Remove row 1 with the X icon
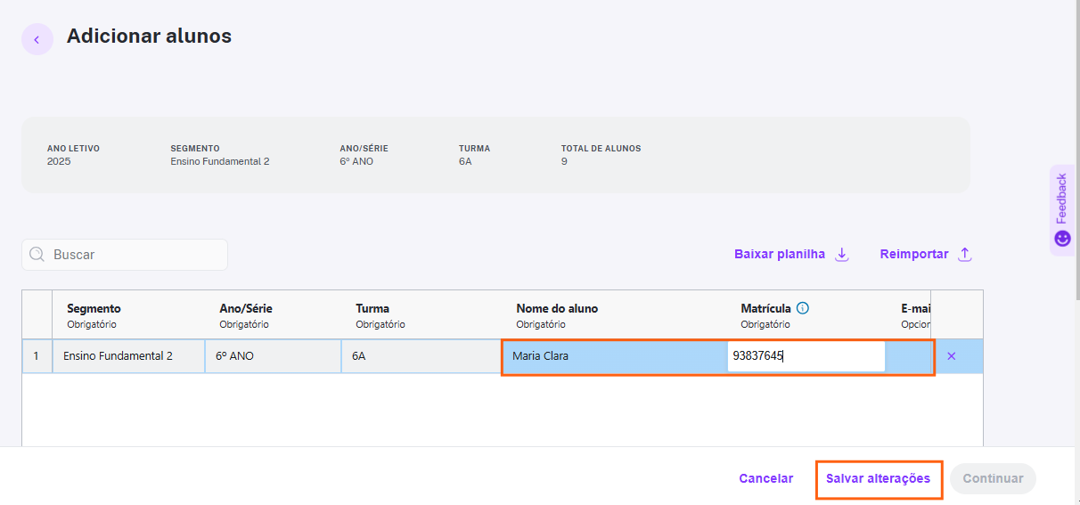The width and height of the screenshot is (1080, 505). [x=951, y=356]
